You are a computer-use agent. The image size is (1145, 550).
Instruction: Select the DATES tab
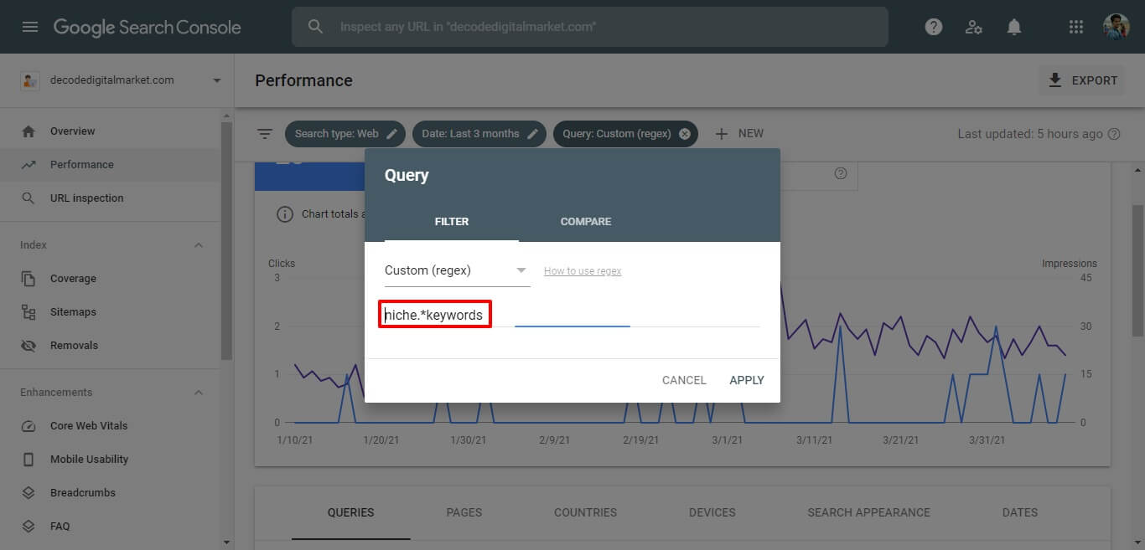(1020, 512)
